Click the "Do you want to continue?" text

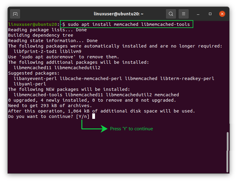point(40,116)
